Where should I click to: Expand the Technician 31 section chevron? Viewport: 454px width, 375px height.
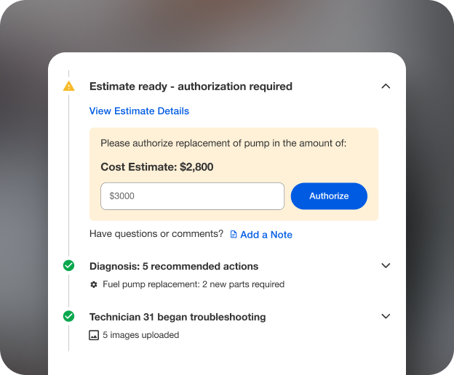(x=386, y=316)
